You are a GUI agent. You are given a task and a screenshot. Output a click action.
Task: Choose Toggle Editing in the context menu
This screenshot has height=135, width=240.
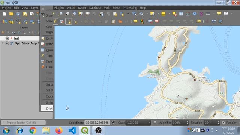point(47,56)
